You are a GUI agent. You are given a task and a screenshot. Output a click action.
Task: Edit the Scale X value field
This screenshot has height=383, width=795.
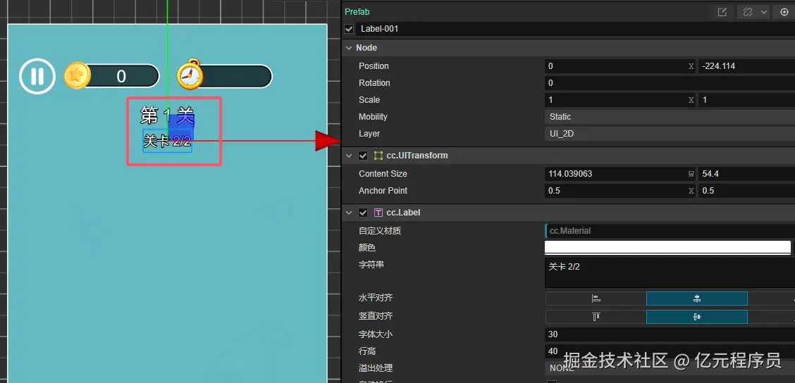click(619, 100)
